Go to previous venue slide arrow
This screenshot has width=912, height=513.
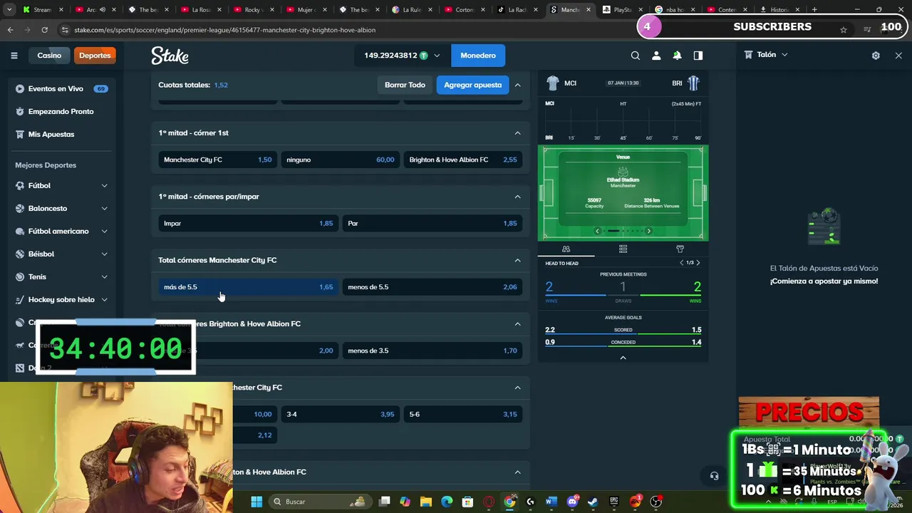pos(597,231)
